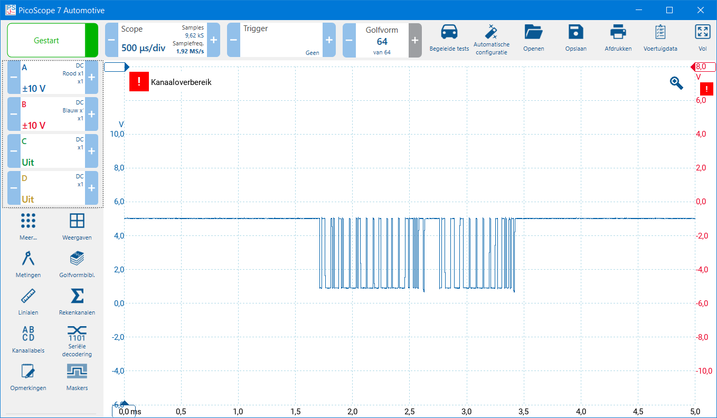This screenshot has width=717, height=418.
Task: Open the Seriële decodering tool
Action: 77,335
